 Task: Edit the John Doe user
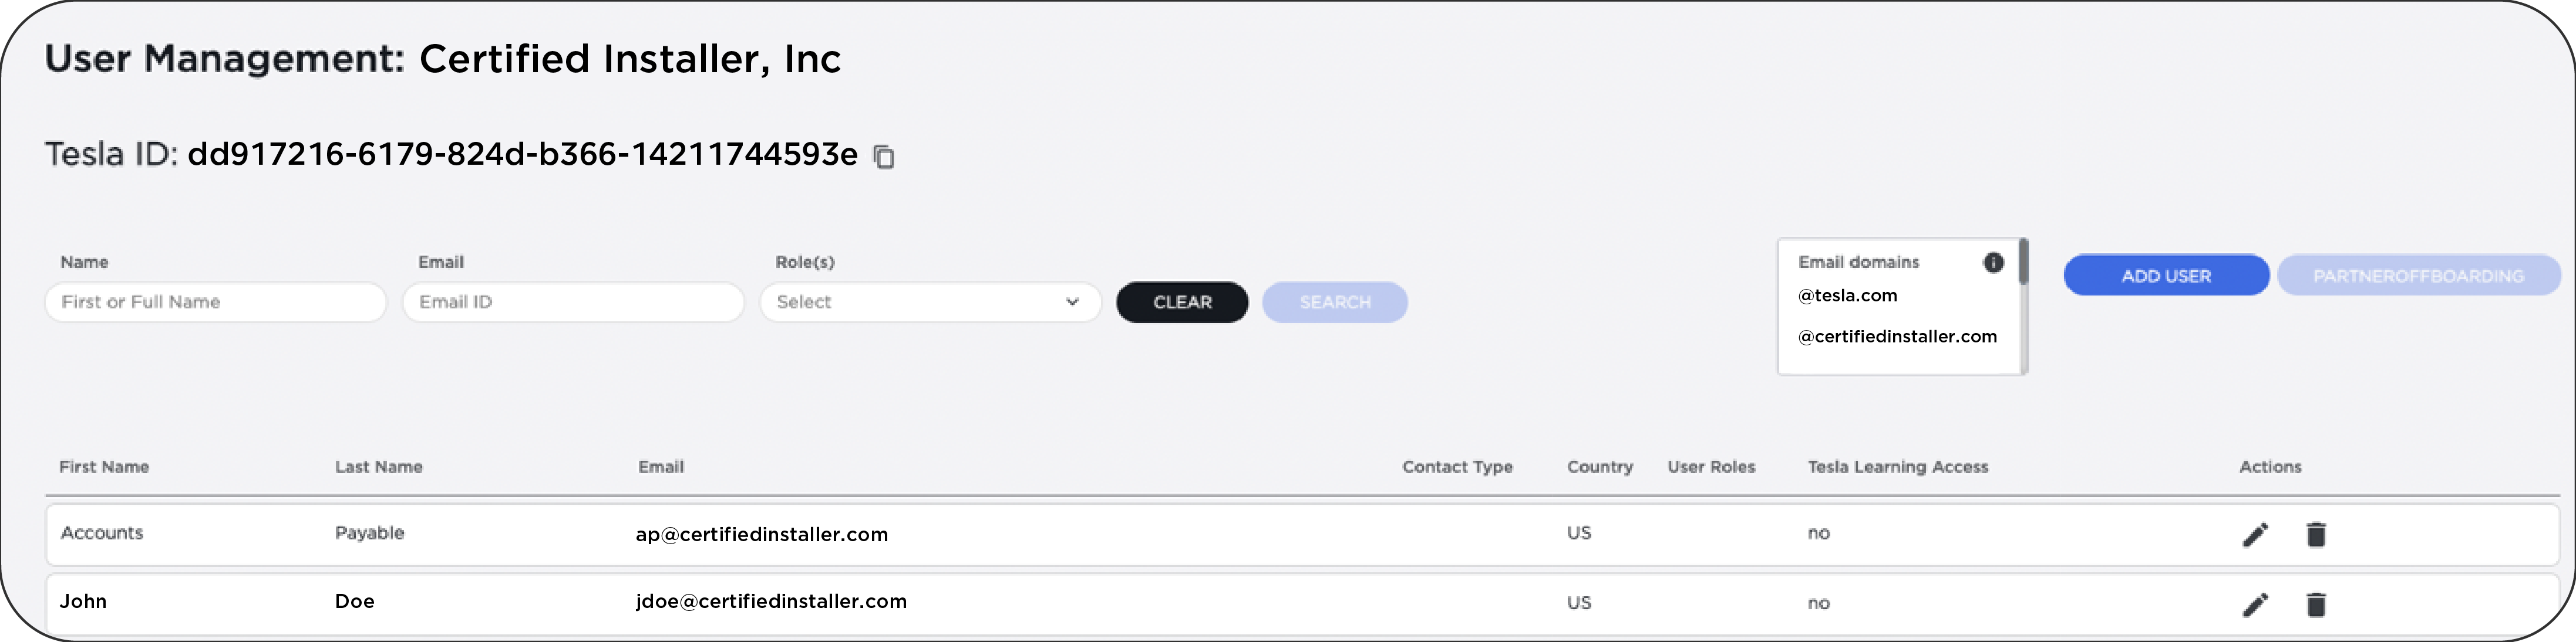point(2255,604)
